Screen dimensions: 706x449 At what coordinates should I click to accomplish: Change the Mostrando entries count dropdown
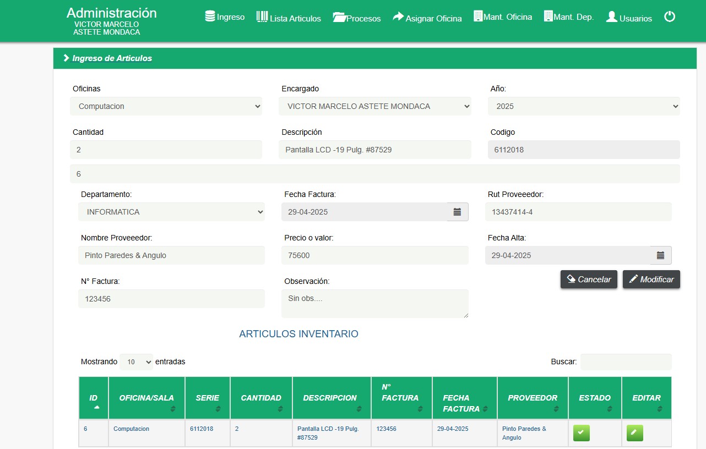pyautogui.click(x=137, y=362)
